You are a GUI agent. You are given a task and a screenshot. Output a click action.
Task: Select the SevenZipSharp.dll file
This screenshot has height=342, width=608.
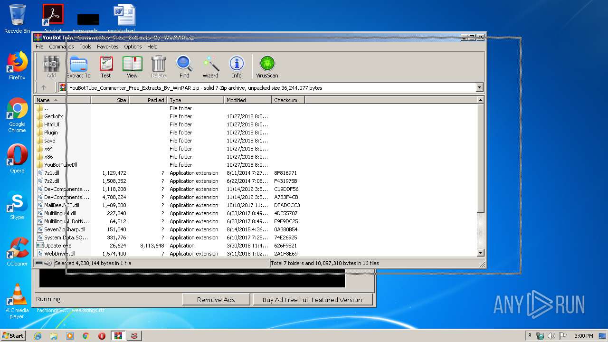coord(65,229)
